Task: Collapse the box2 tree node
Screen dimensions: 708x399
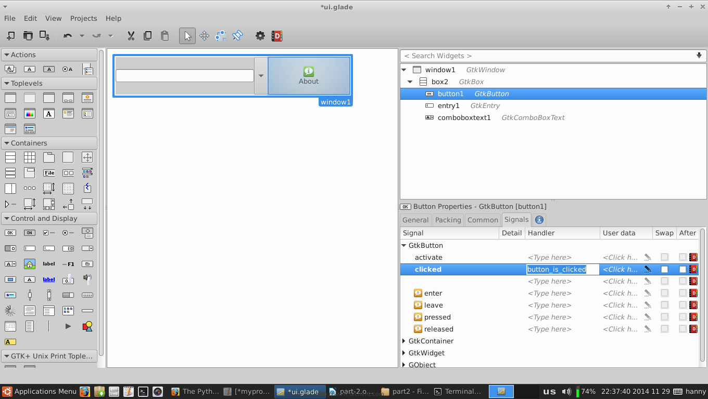Action: point(410,82)
